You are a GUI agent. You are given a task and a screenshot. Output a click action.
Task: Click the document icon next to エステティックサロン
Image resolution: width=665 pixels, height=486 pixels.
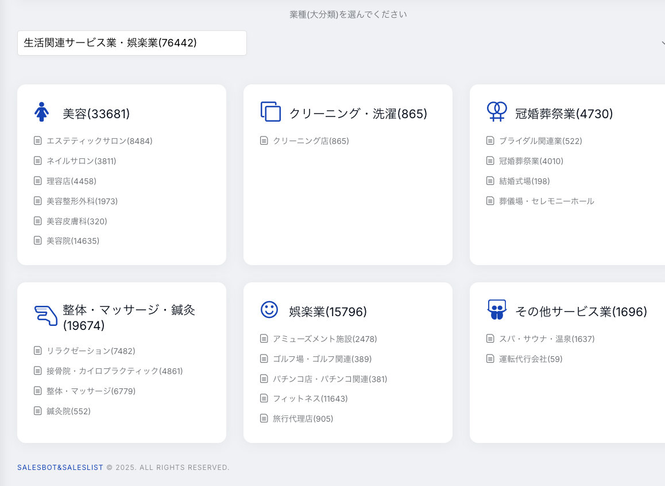38,141
